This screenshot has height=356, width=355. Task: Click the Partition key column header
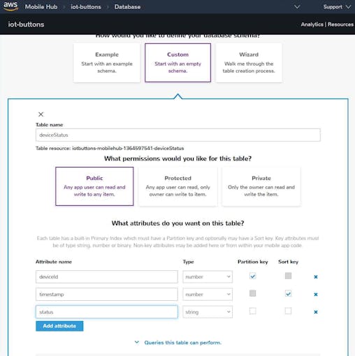[x=253, y=262]
